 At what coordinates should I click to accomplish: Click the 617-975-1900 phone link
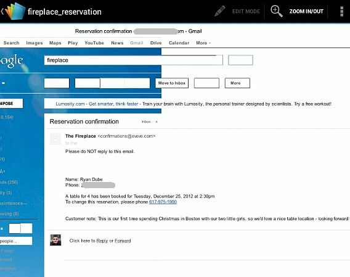[163, 202]
